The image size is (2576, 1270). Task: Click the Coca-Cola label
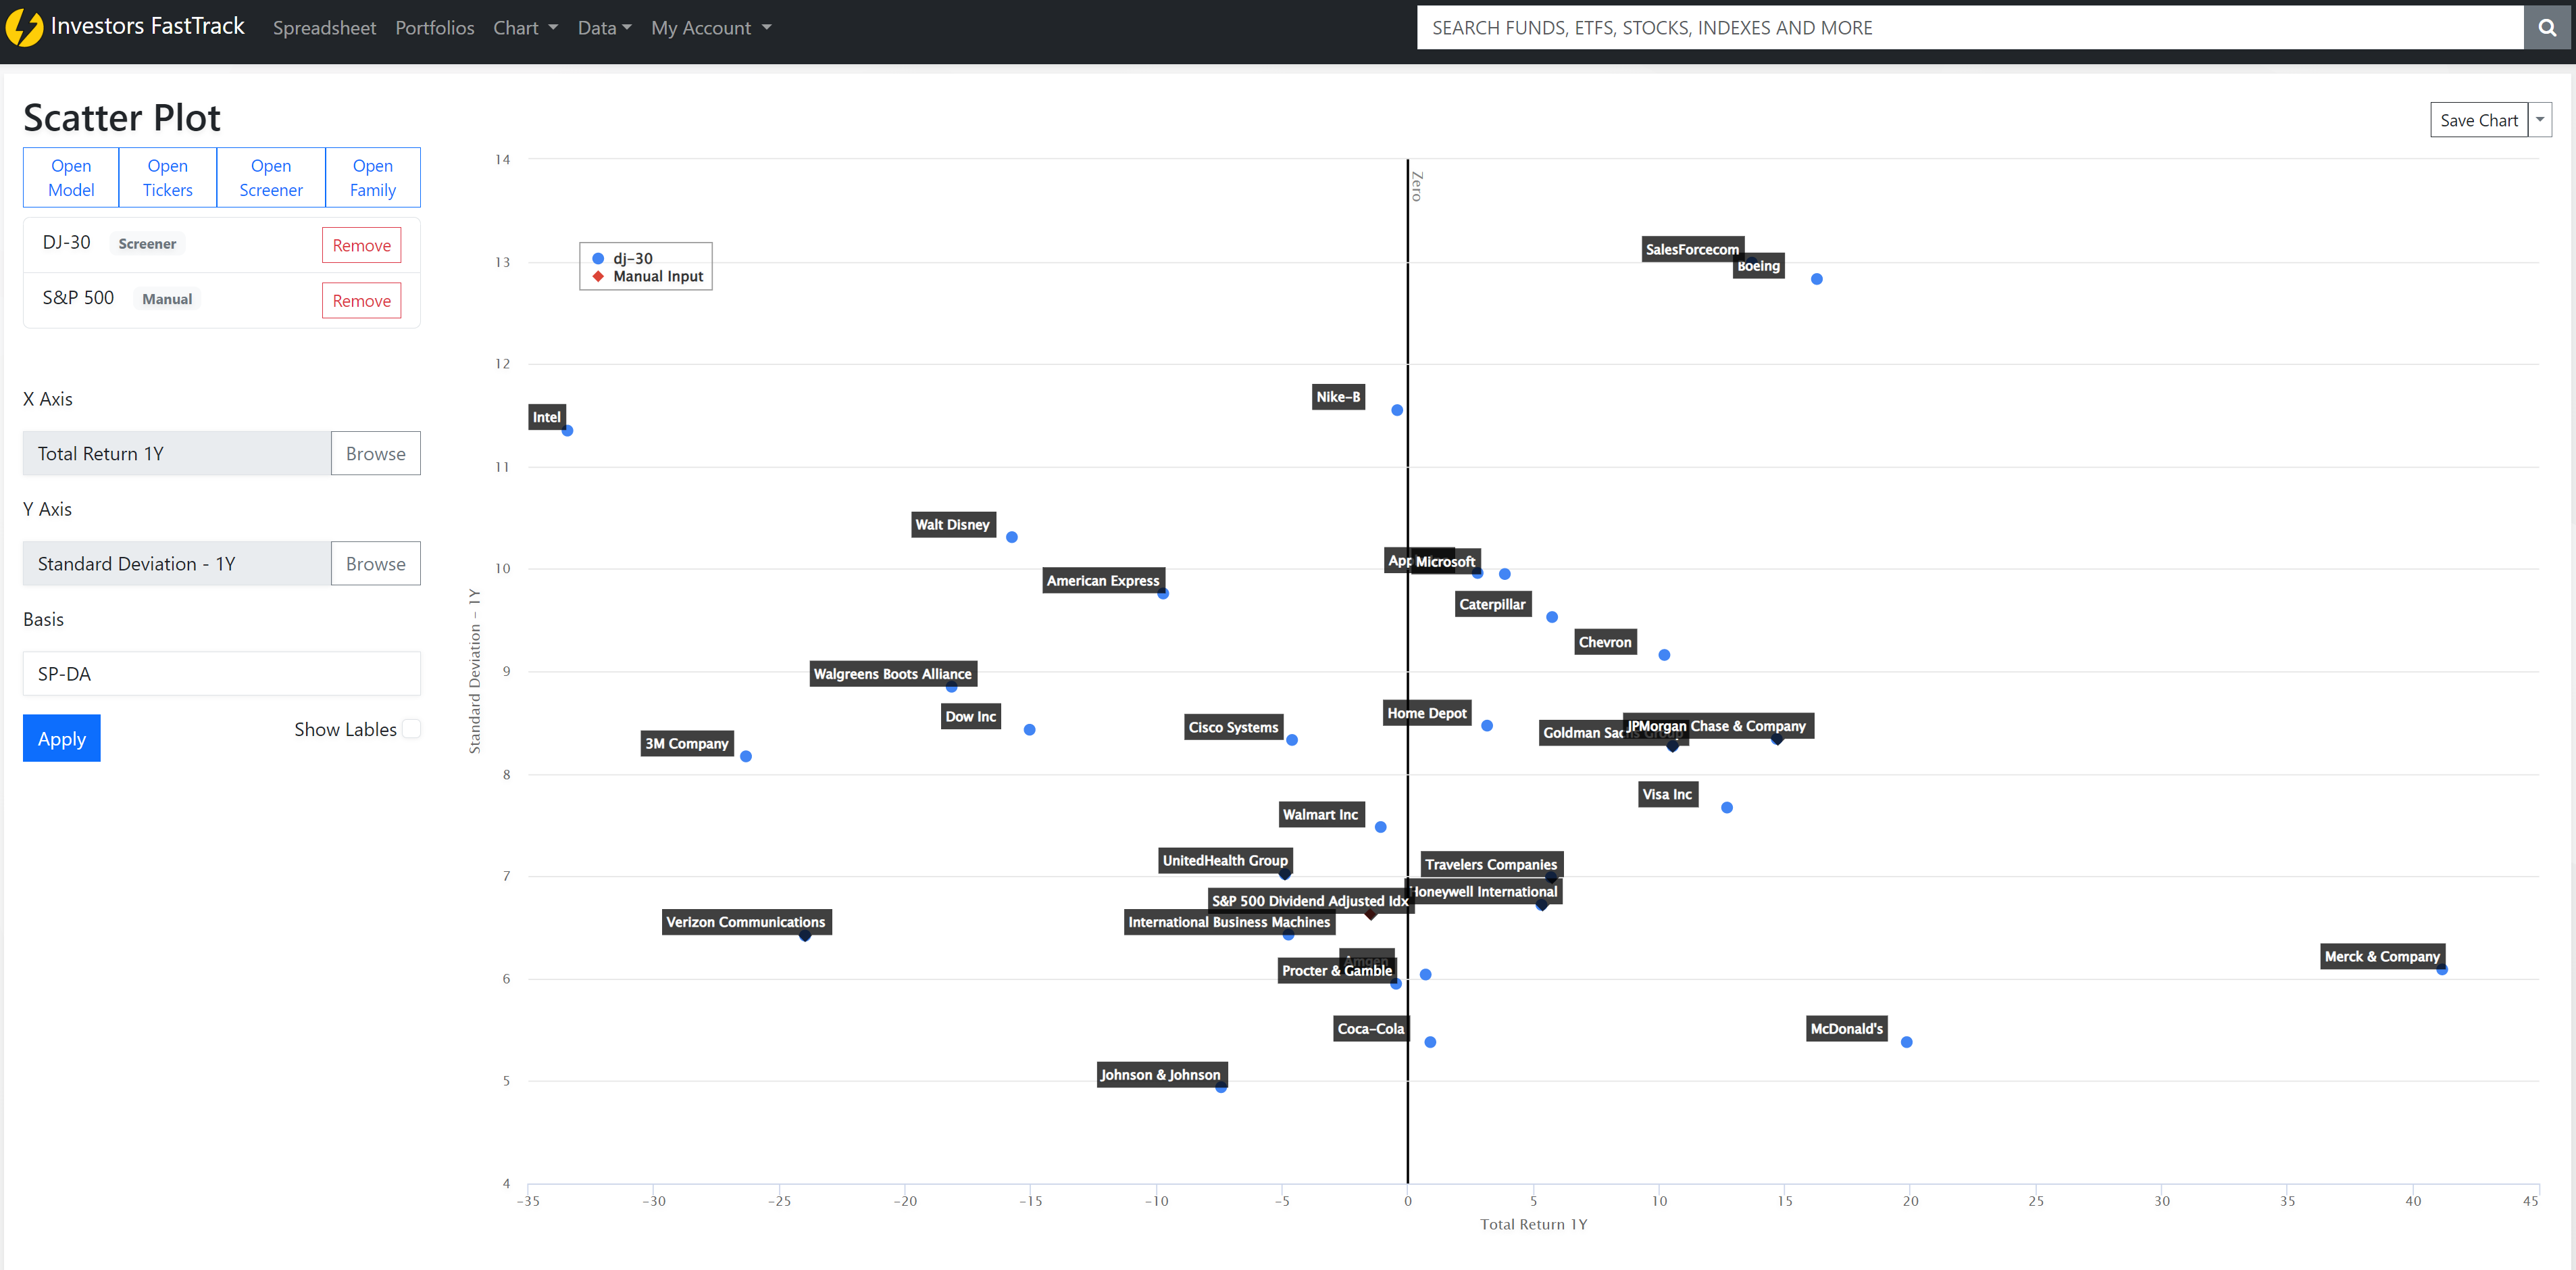(1371, 1029)
